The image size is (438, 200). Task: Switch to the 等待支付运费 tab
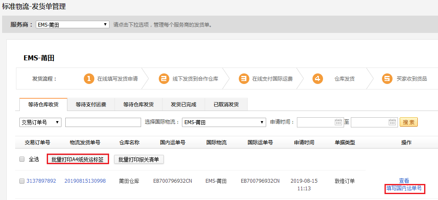coord(91,105)
